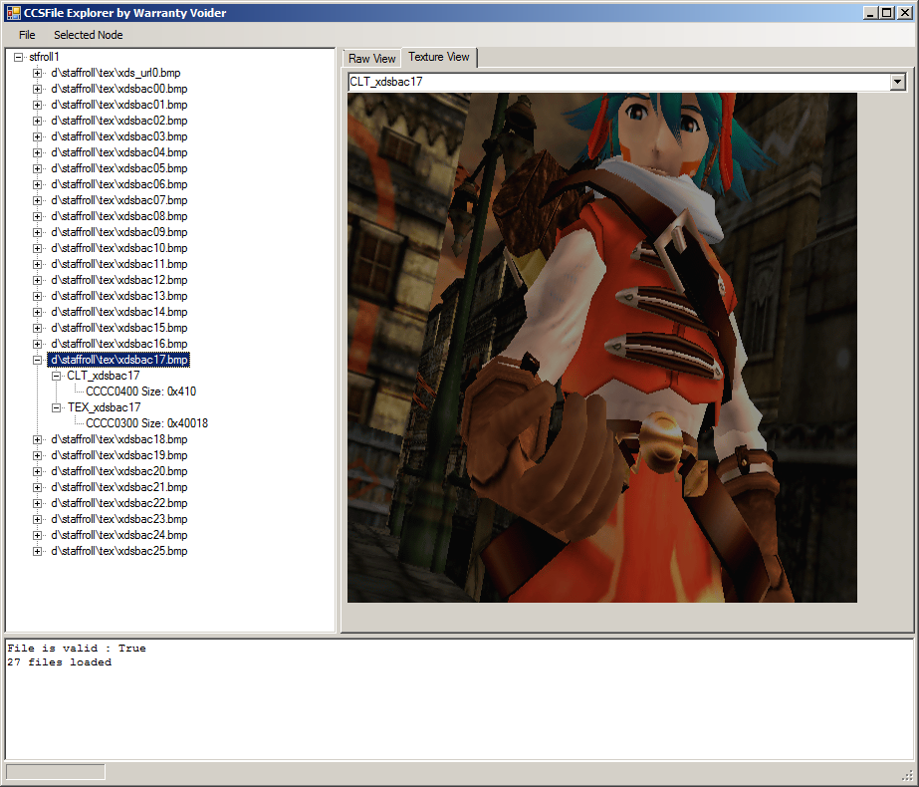This screenshot has height=787, width=919.
Task: Select d\staffroll\tex\xdsbac08.bmp tree item
Action: 118,216
